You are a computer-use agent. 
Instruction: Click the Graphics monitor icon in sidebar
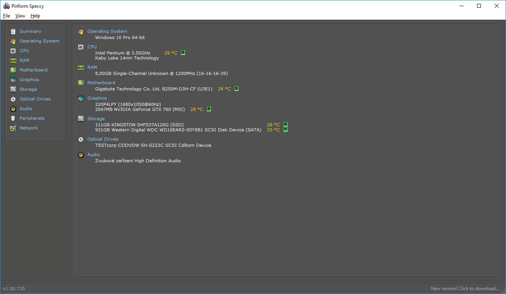click(x=13, y=80)
